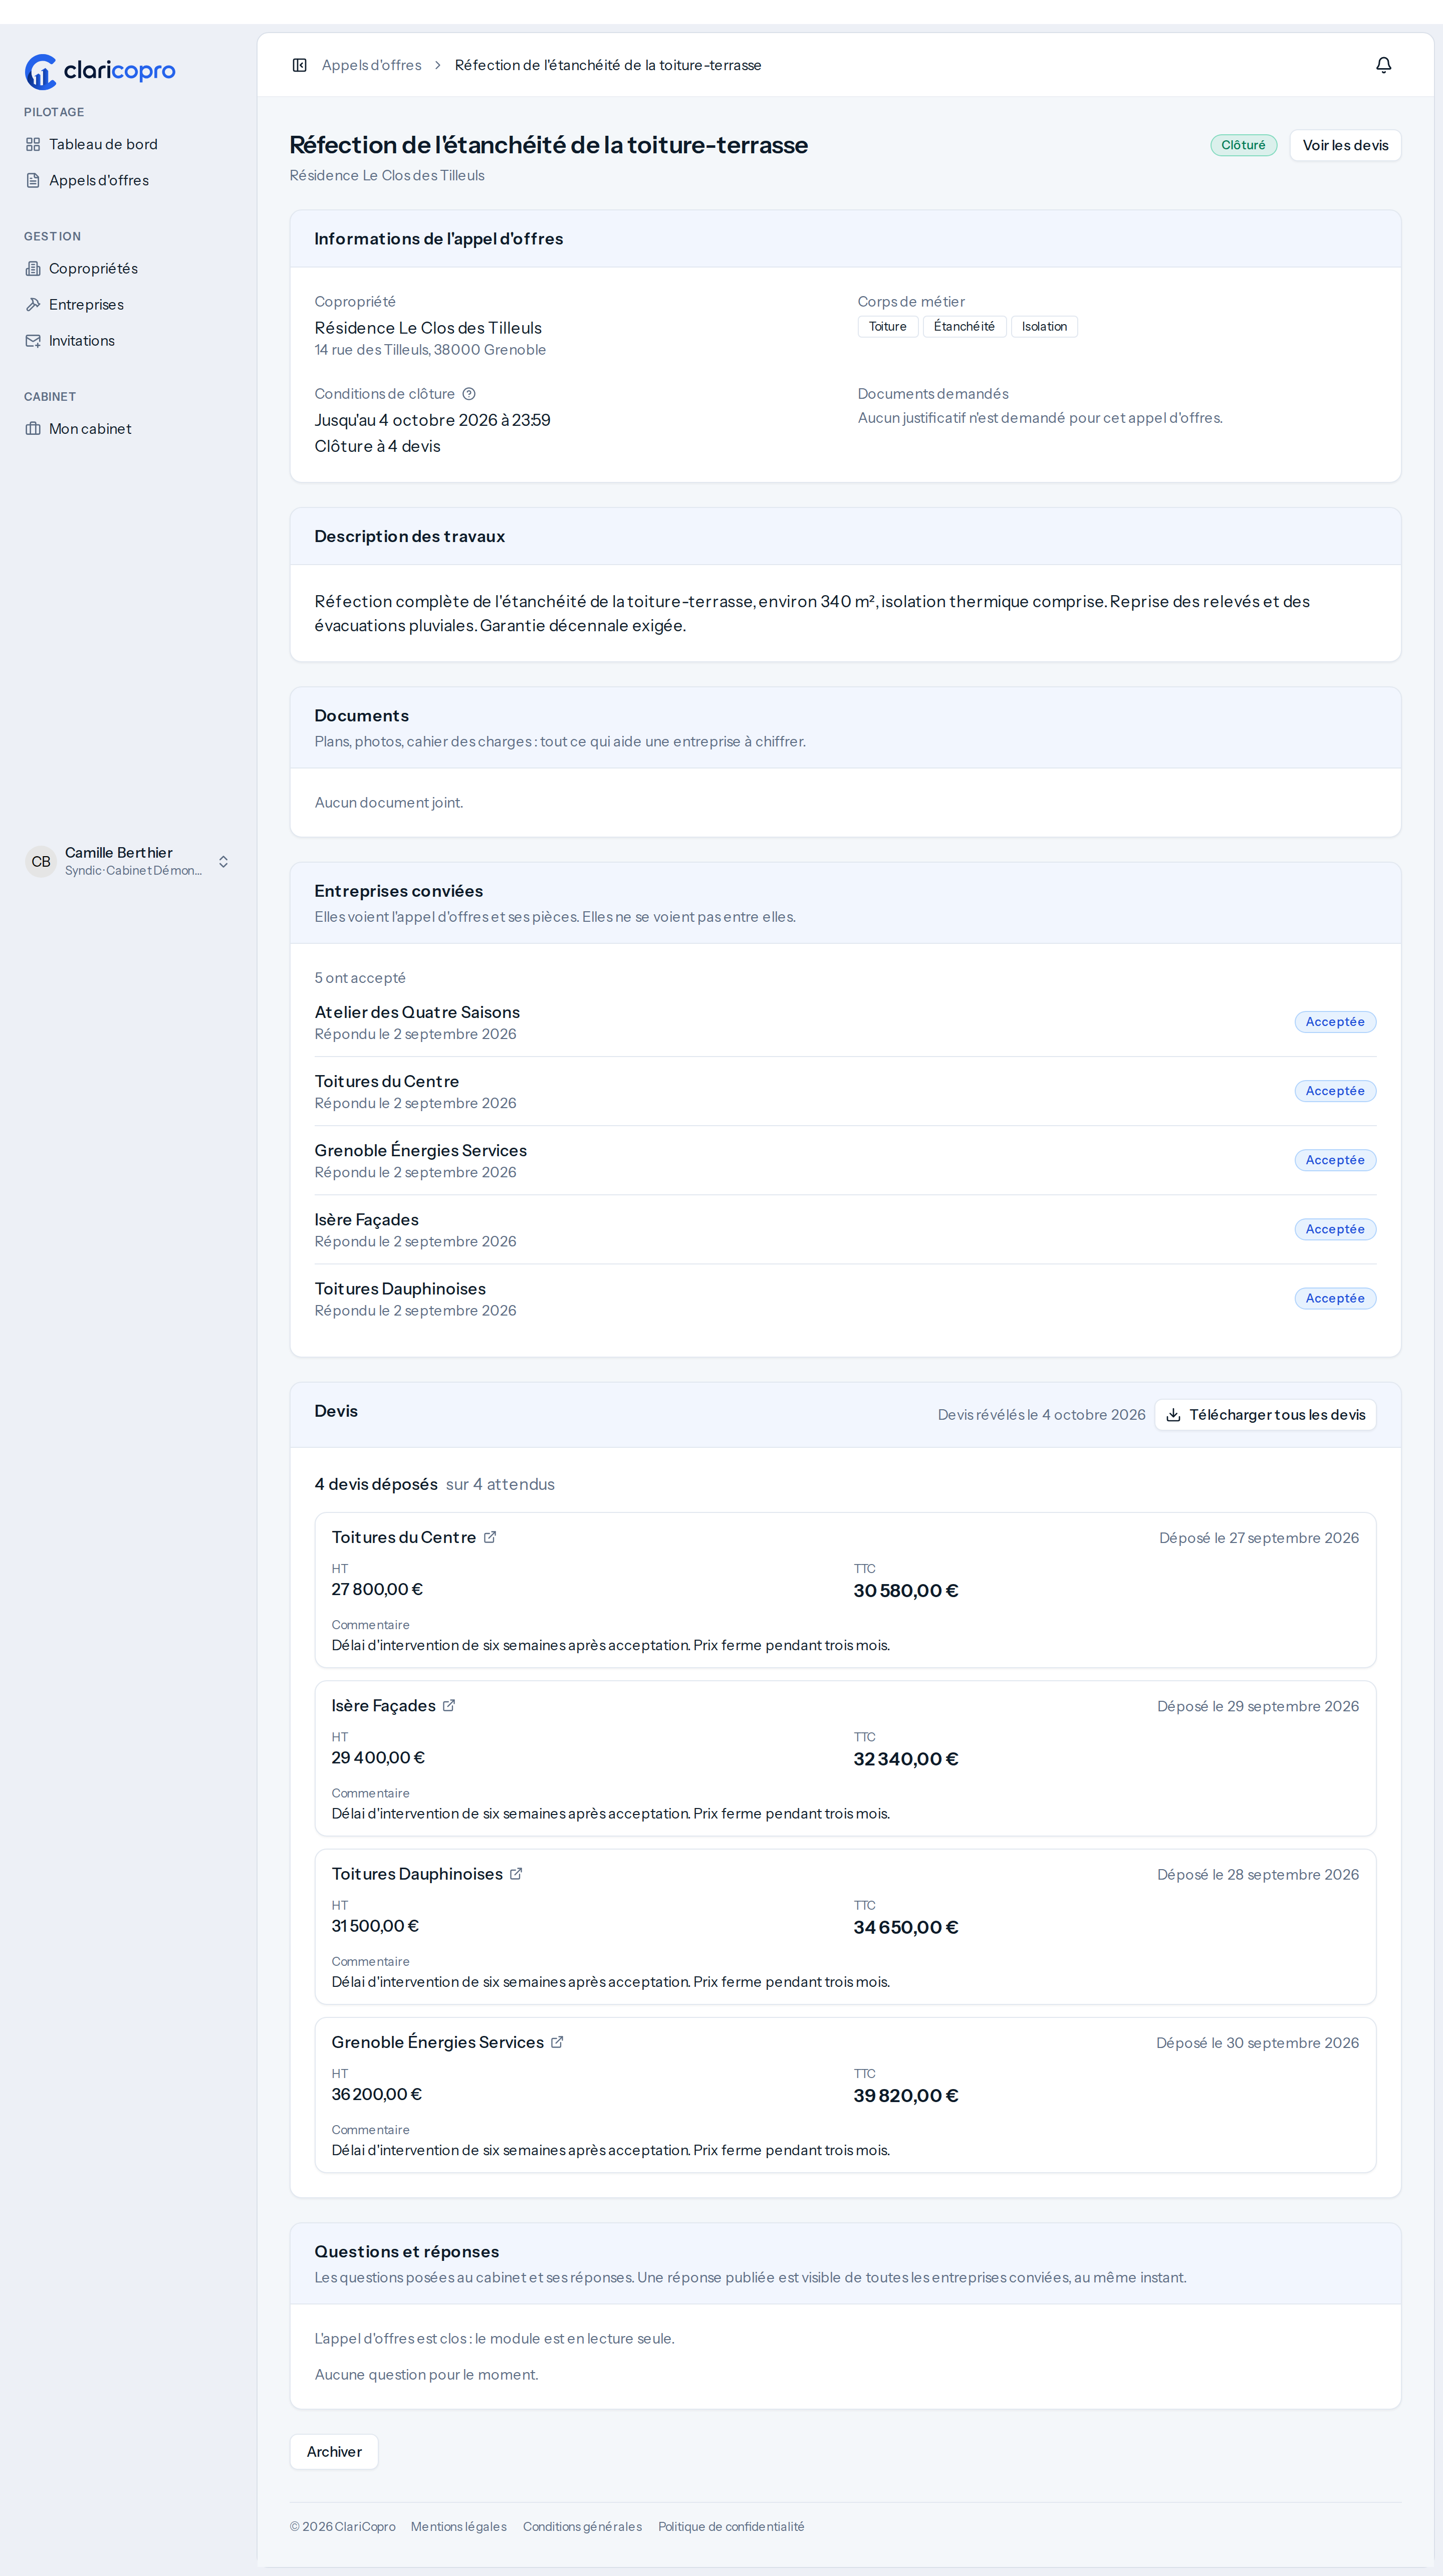Click the Toitures du Centre quote title
The width and height of the screenshot is (1443, 2576).
404,1537
